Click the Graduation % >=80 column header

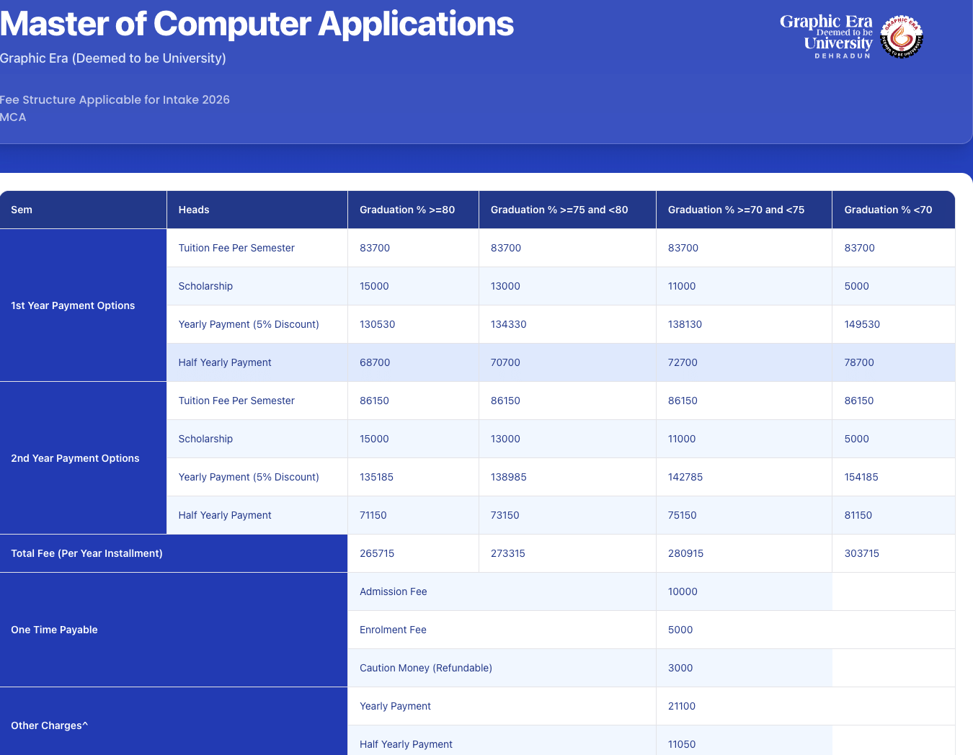(x=407, y=210)
